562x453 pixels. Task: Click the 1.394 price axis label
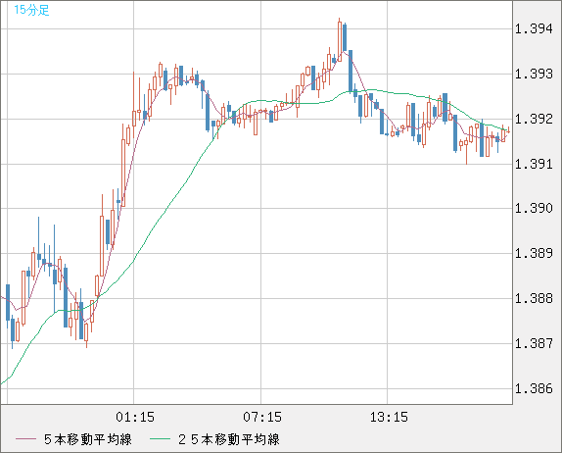(534, 28)
